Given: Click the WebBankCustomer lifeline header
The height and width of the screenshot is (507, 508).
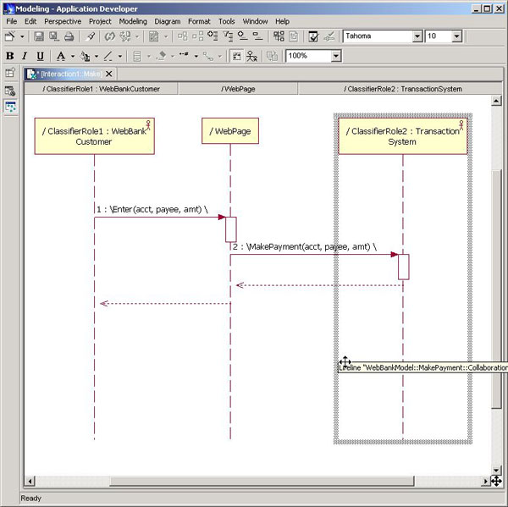Looking at the screenshot, I should (x=101, y=89).
